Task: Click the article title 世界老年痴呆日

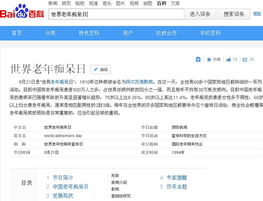Action: (x=48, y=69)
